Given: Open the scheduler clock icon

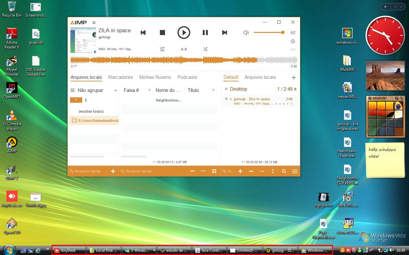Looking at the screenshot, I should coord(293,41).
